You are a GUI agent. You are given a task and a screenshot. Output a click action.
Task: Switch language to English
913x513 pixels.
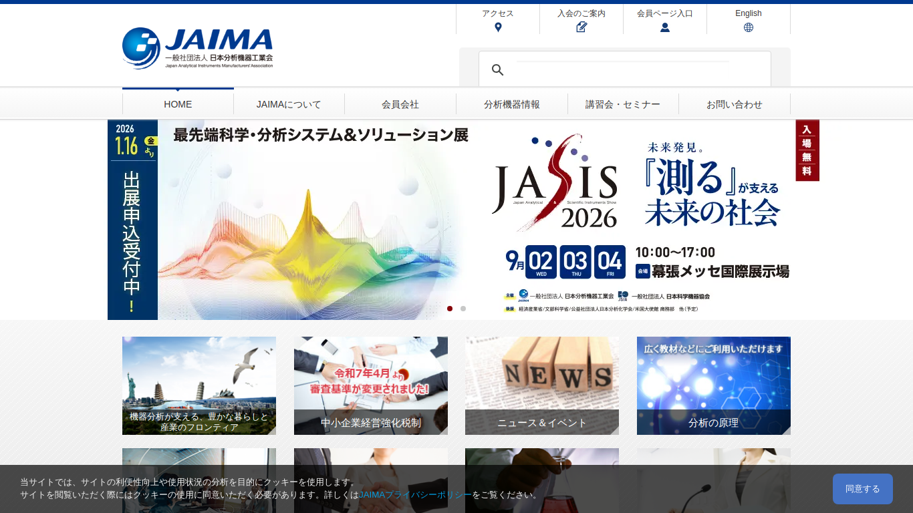[749, 13]
